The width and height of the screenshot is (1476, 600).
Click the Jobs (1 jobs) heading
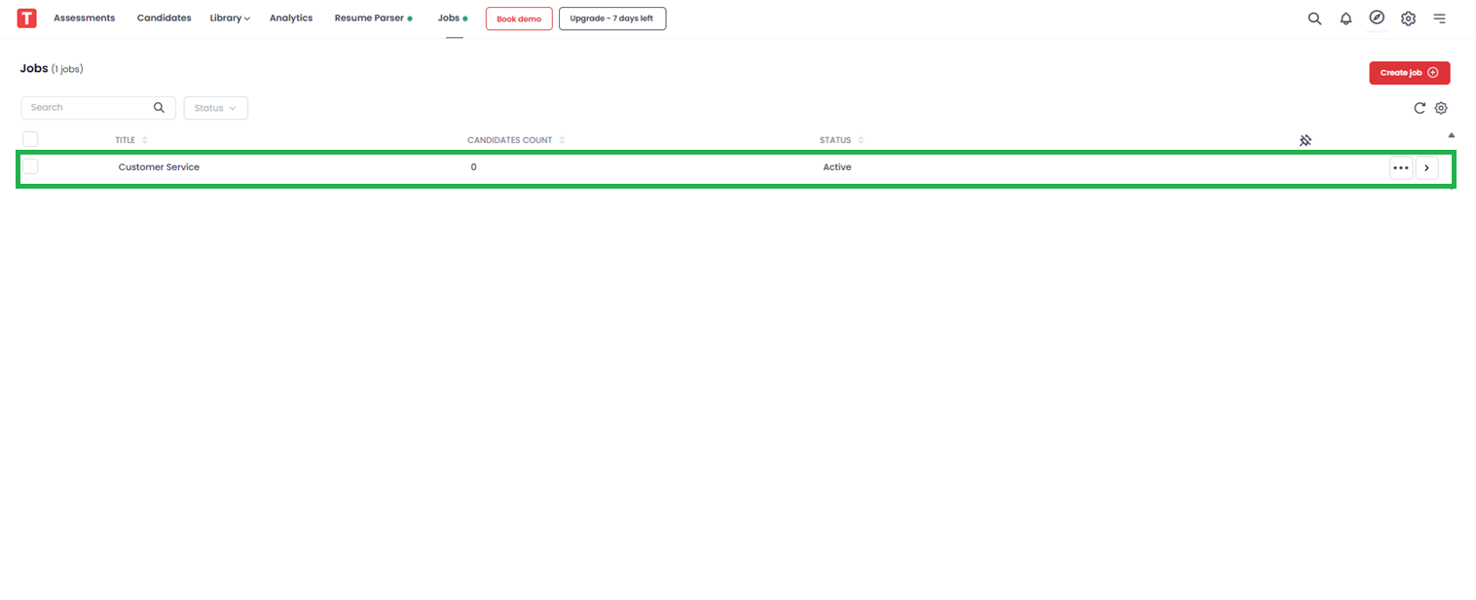[x=51, y=69]
